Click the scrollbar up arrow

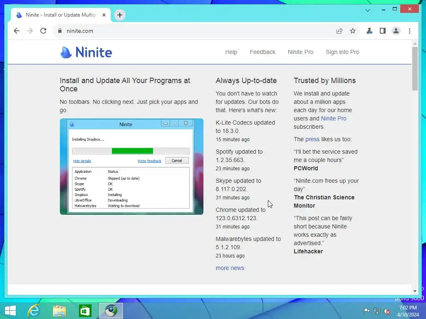(x=415, y=43)
